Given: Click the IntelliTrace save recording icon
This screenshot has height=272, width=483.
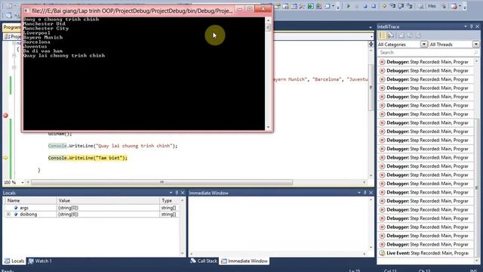Looking at the screenshot, I should click(x=401, y=36).
